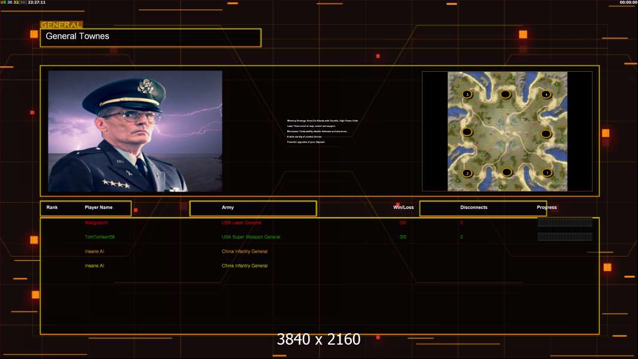638x359 pixels.
Task: Pick the empty right-middle start position marker
Action: (x=546, y=133)
